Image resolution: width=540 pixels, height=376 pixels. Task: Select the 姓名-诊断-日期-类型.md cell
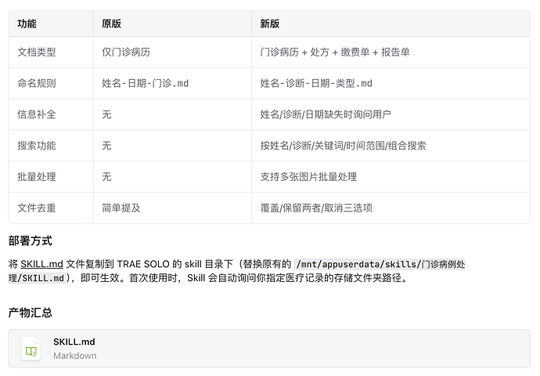click(x=316, y=83)
